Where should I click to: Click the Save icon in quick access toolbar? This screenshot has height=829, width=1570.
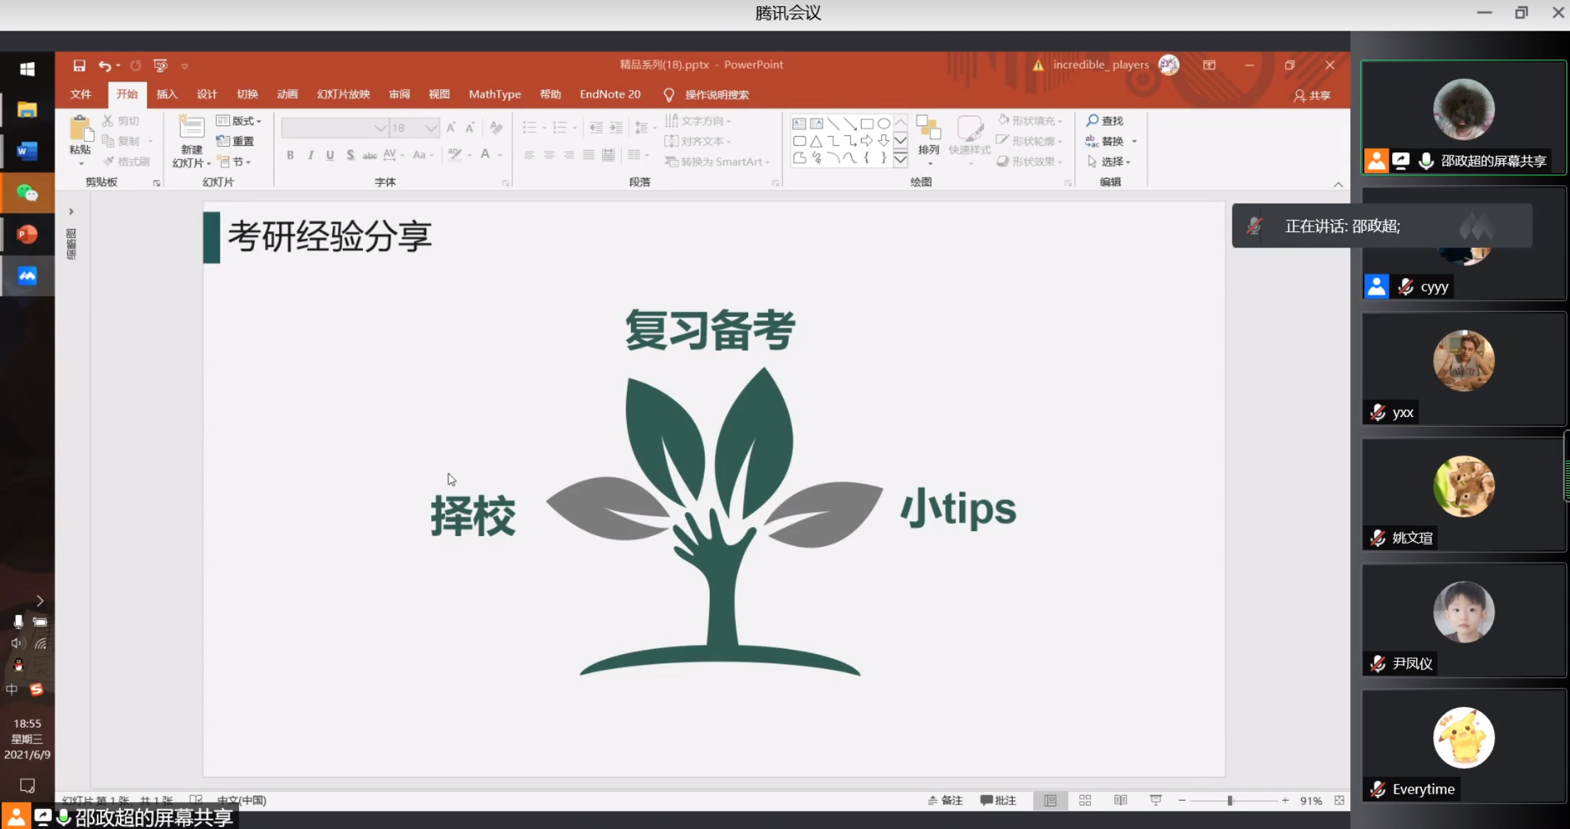tap(79, 65)
